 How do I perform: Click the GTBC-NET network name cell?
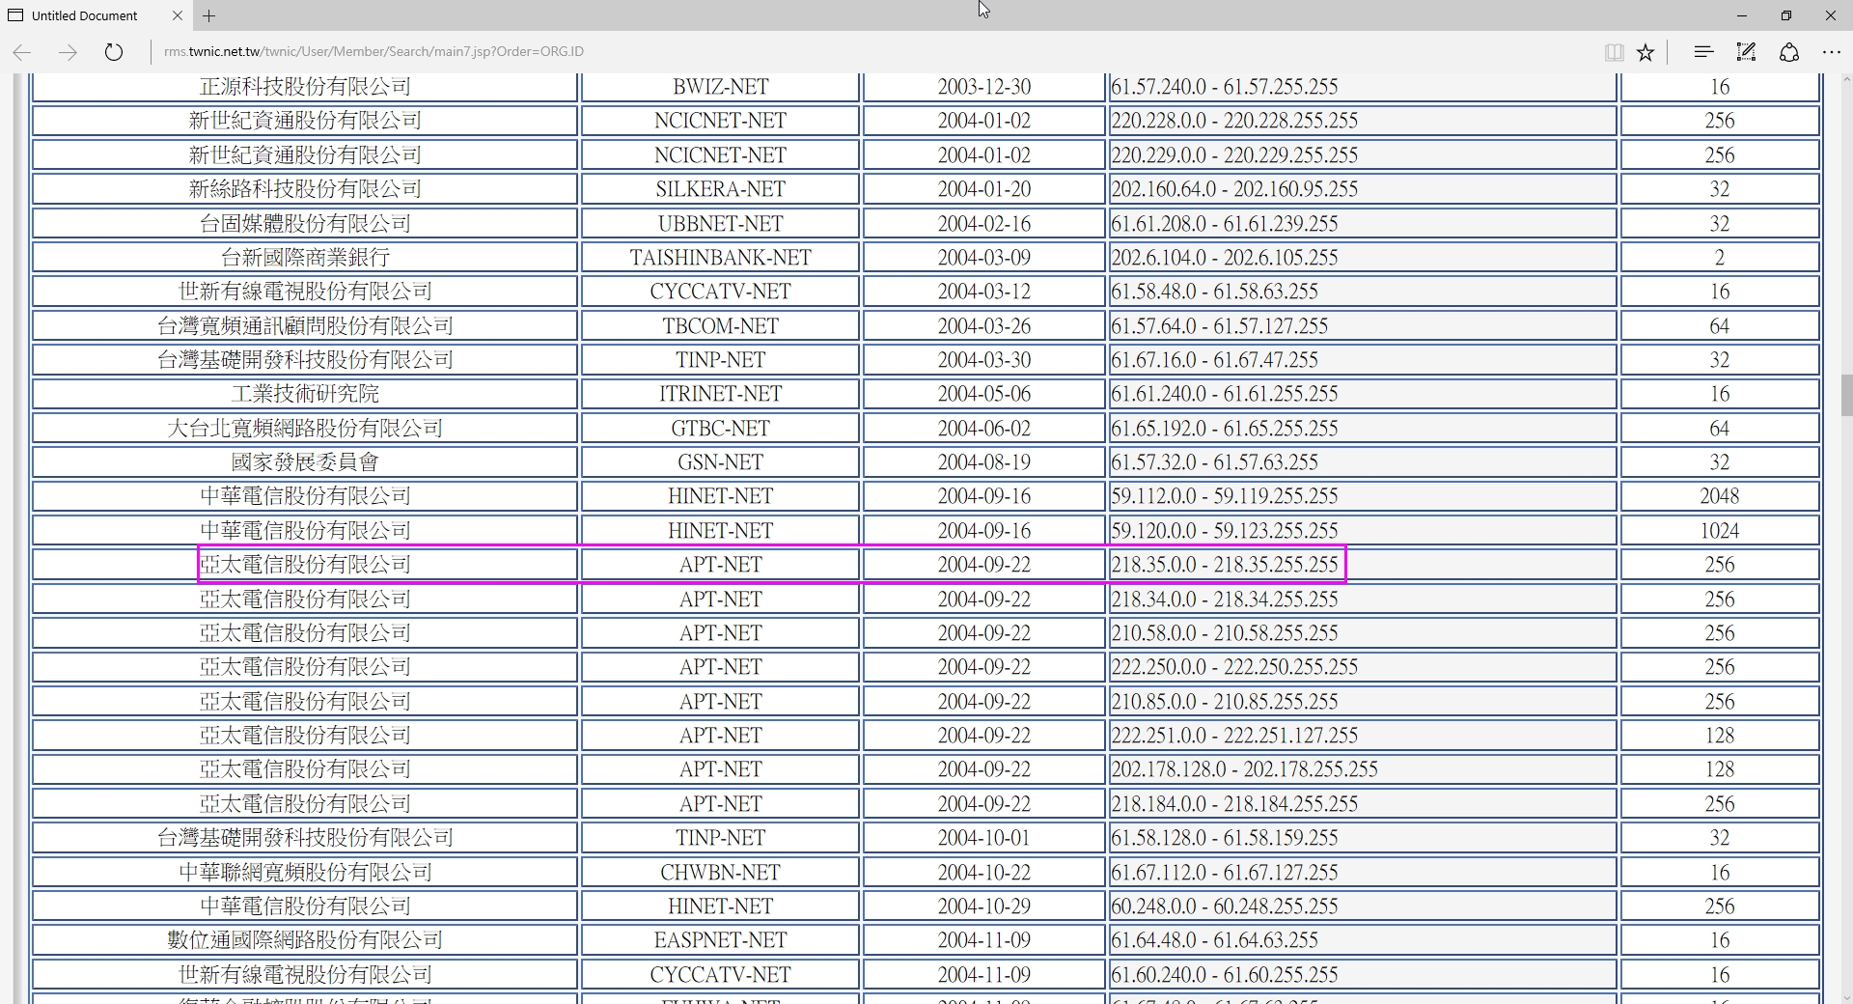point(720,429)
